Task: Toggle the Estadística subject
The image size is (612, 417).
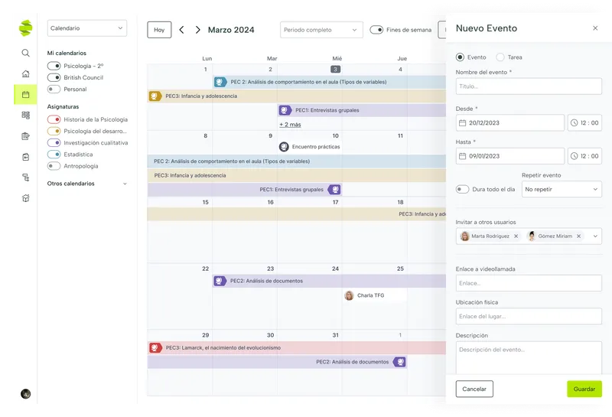Action: click(x=54, y=155)
